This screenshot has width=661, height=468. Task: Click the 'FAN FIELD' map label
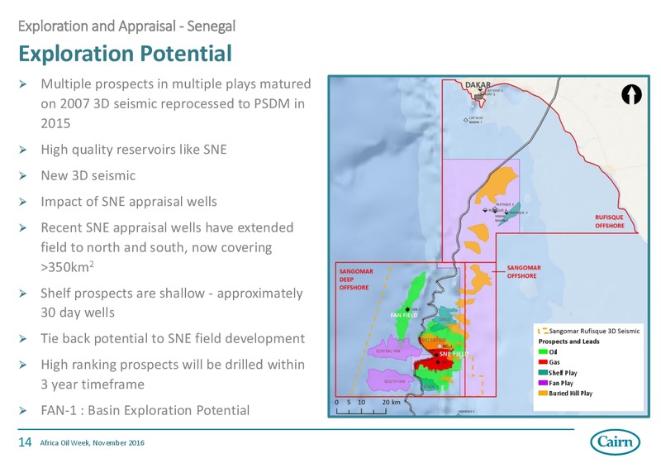point(404,315)
